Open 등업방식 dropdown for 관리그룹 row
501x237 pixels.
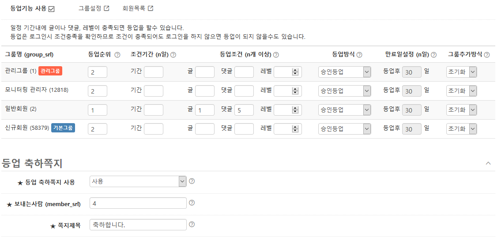pyautogui.click(x=344, y=72)
